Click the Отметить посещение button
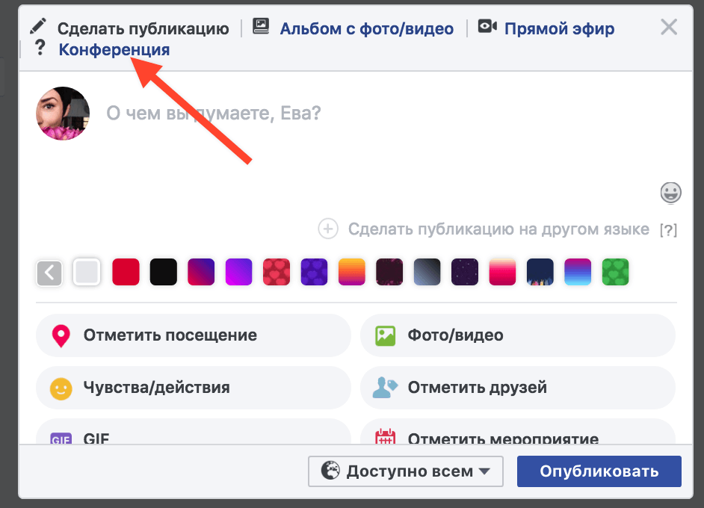704x508 pixels. (x=193, y=335)
